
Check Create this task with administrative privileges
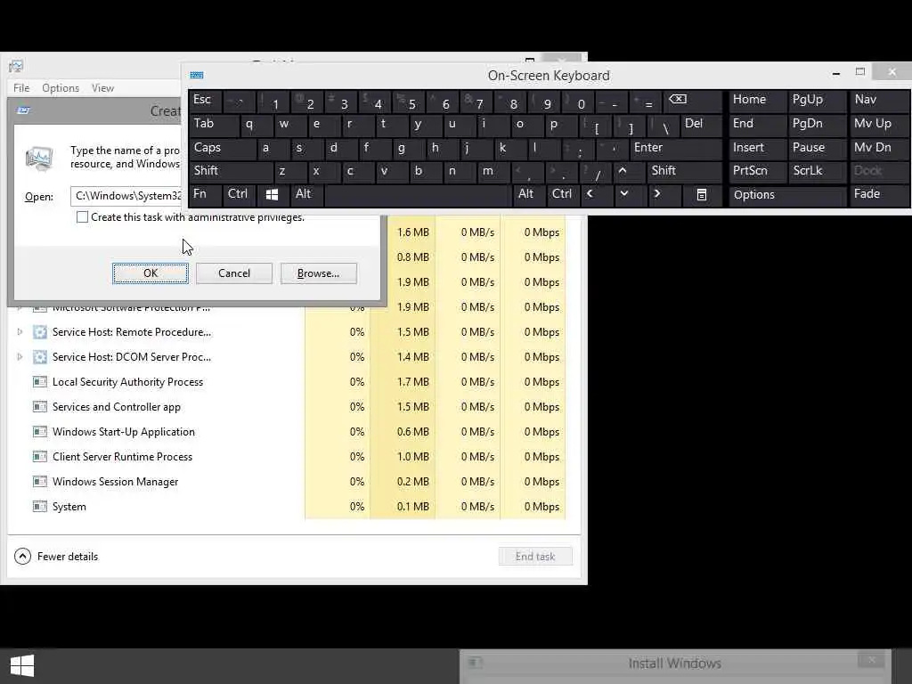(x=82, y=217)
